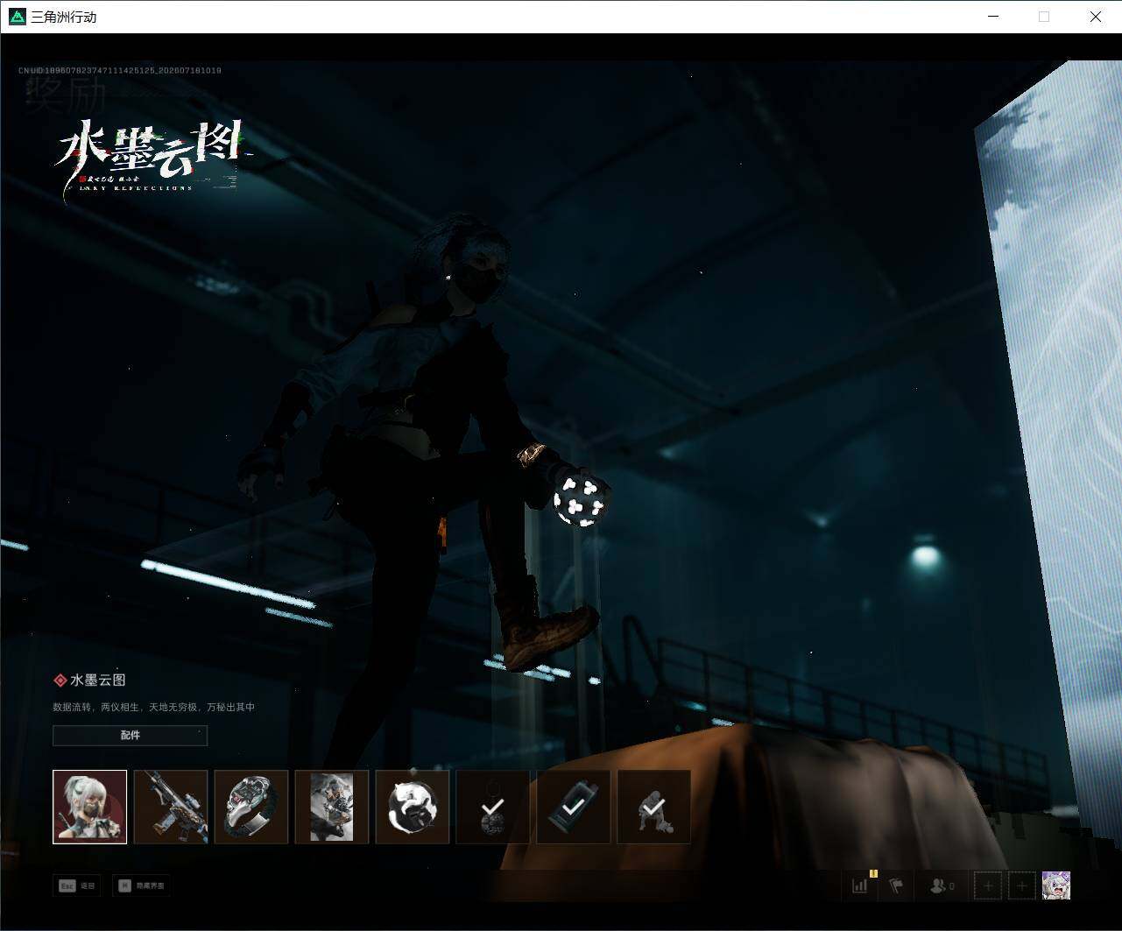Select the rifle weapon skin thumbnail

(x=171, y=807)
